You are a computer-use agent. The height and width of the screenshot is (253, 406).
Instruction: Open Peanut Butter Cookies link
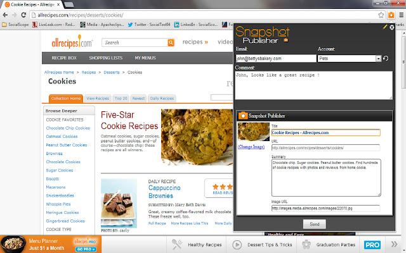[x=66, y=145]
